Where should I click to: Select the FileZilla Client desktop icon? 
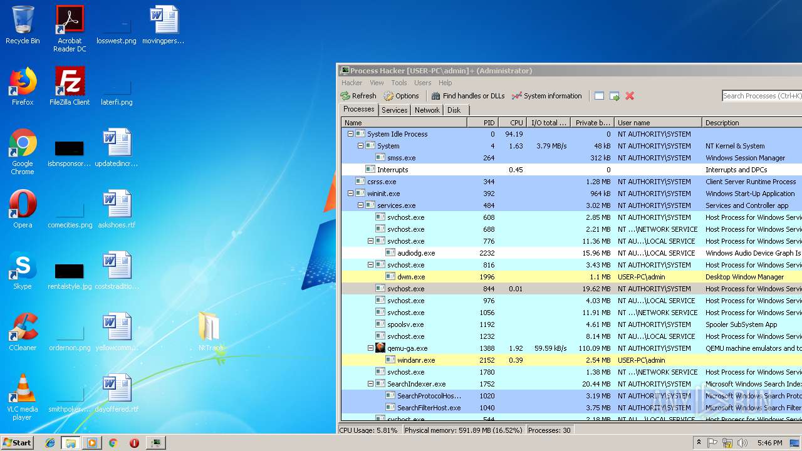point(70,86)
